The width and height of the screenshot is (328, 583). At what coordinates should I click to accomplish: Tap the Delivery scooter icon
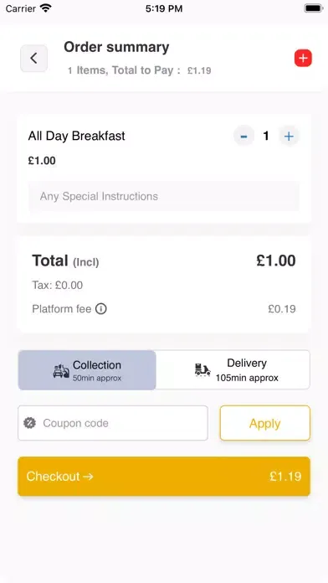pos(202,370)
